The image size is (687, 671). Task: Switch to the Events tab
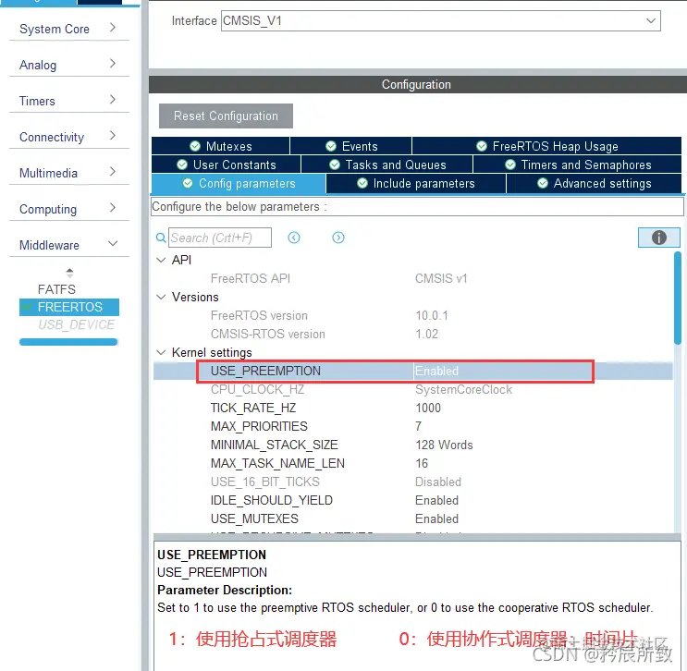351,146
